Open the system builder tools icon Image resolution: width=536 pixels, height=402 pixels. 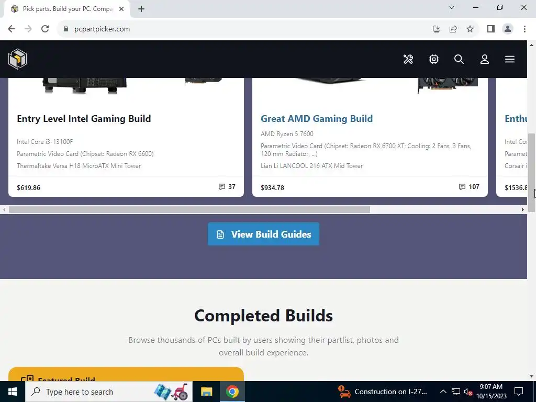point(408,59)
